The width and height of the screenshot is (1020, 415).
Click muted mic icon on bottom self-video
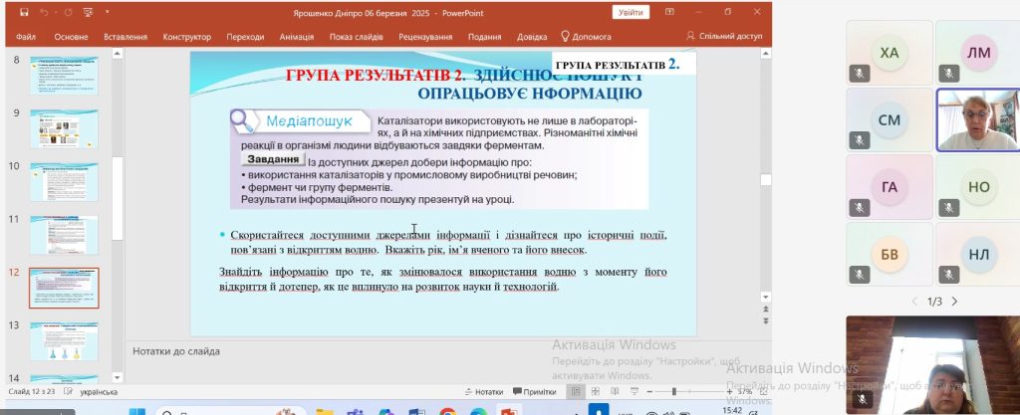[863, 399]
